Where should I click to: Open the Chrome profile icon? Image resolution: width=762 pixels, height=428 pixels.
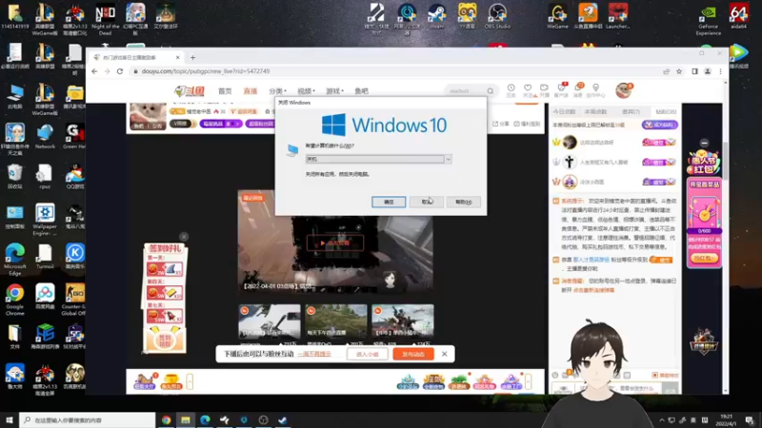pyautogui.click(x=708, y=71)
